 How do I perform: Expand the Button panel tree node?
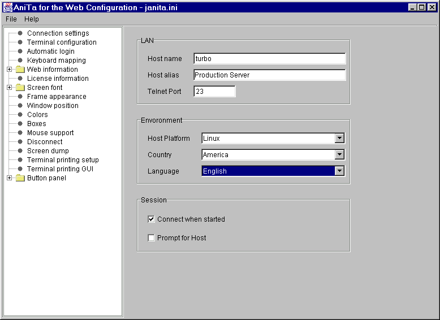[x=9, y=178]
